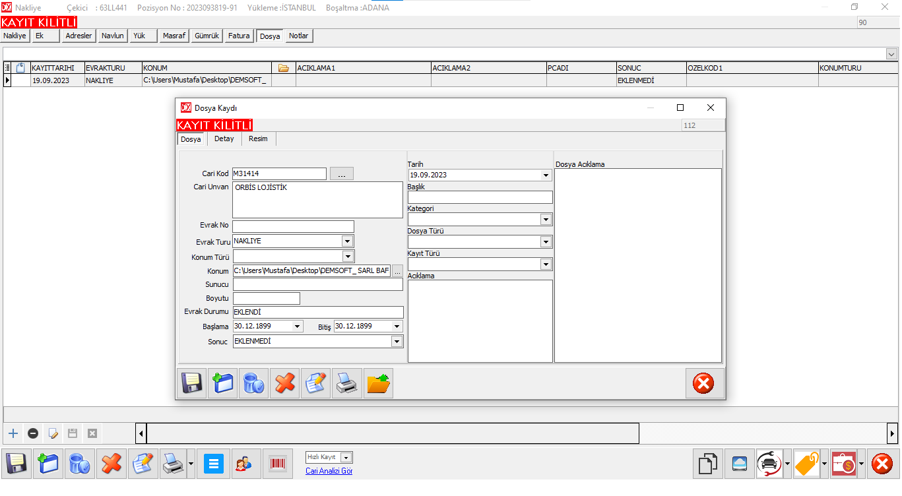Switch to the Masraf tab
902x496 pixels.
point(174,36)
